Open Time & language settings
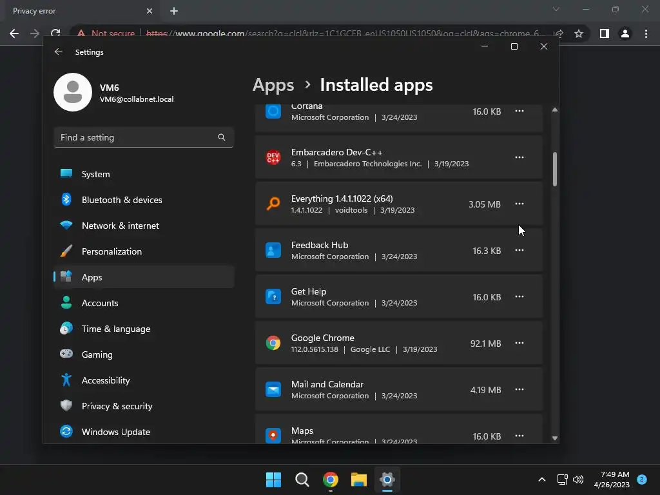The width and height of the screenshot is (660, 495). [x=144, y=329]
